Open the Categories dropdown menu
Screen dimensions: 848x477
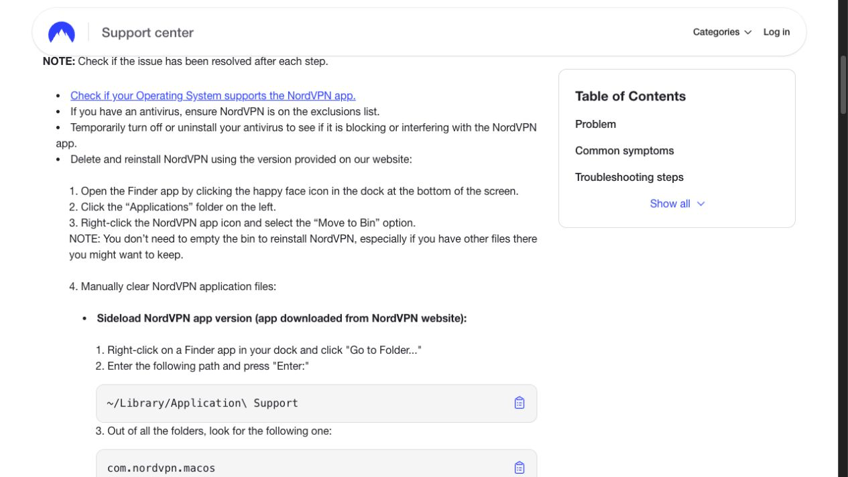722,32
